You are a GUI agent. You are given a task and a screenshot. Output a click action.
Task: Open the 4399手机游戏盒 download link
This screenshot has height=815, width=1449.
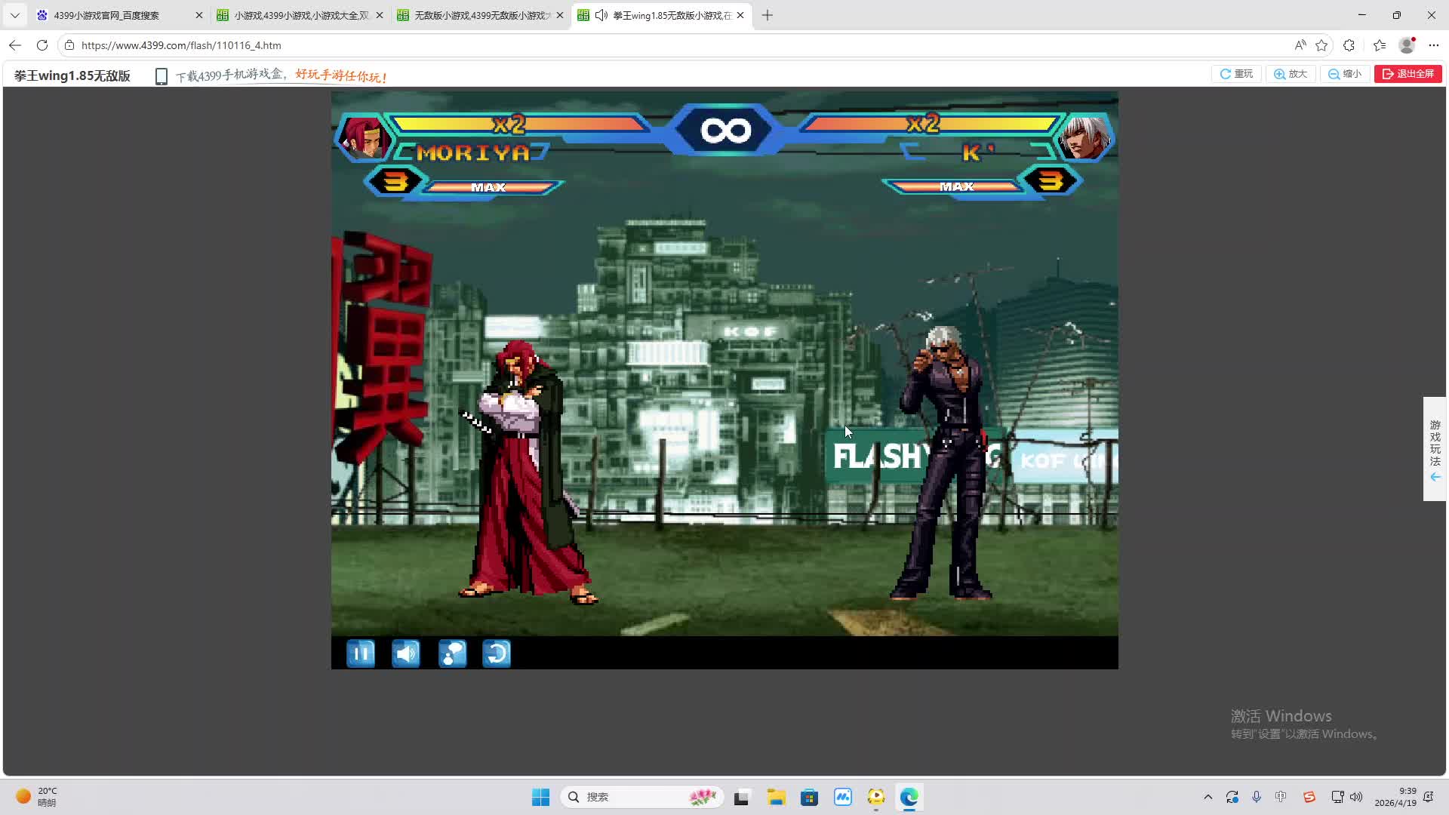point(272,75)
